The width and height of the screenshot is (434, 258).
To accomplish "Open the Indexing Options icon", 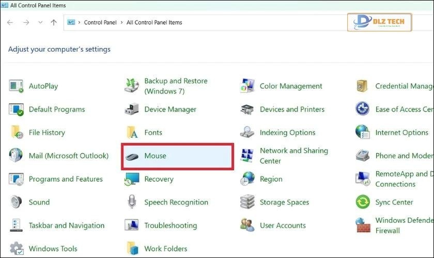I will click(x=247, y=132).
